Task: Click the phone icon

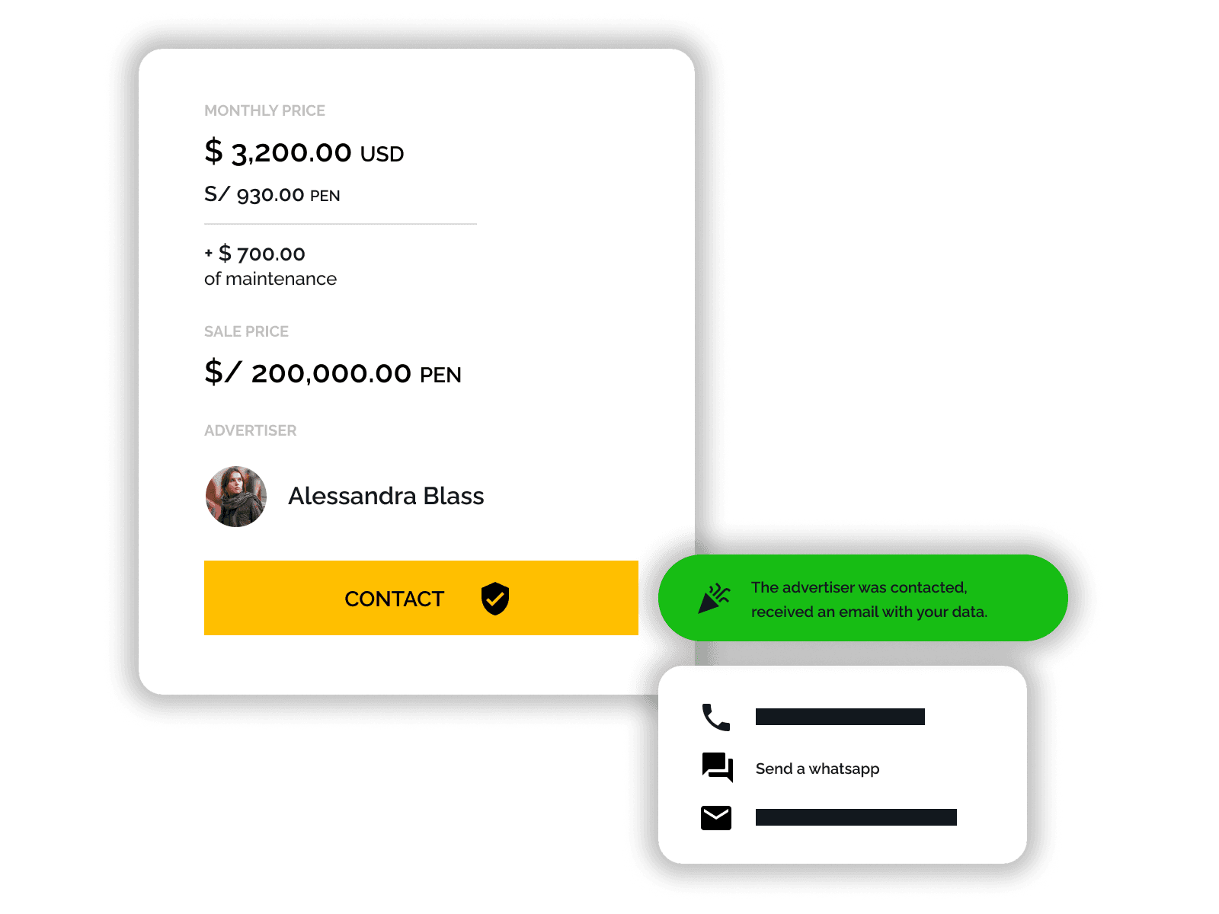Action: [716, 717]
